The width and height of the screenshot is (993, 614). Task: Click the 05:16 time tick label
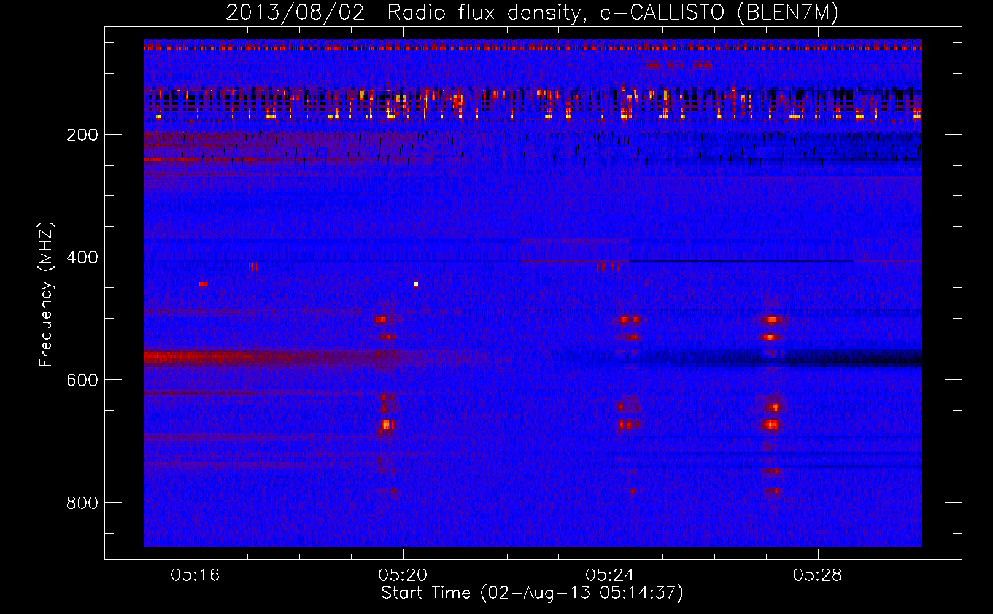(195, 575)
